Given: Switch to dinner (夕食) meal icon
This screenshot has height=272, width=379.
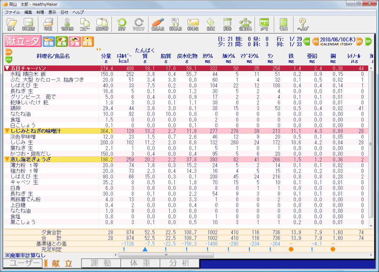Looking at the screenshot, I should (75, 42).
